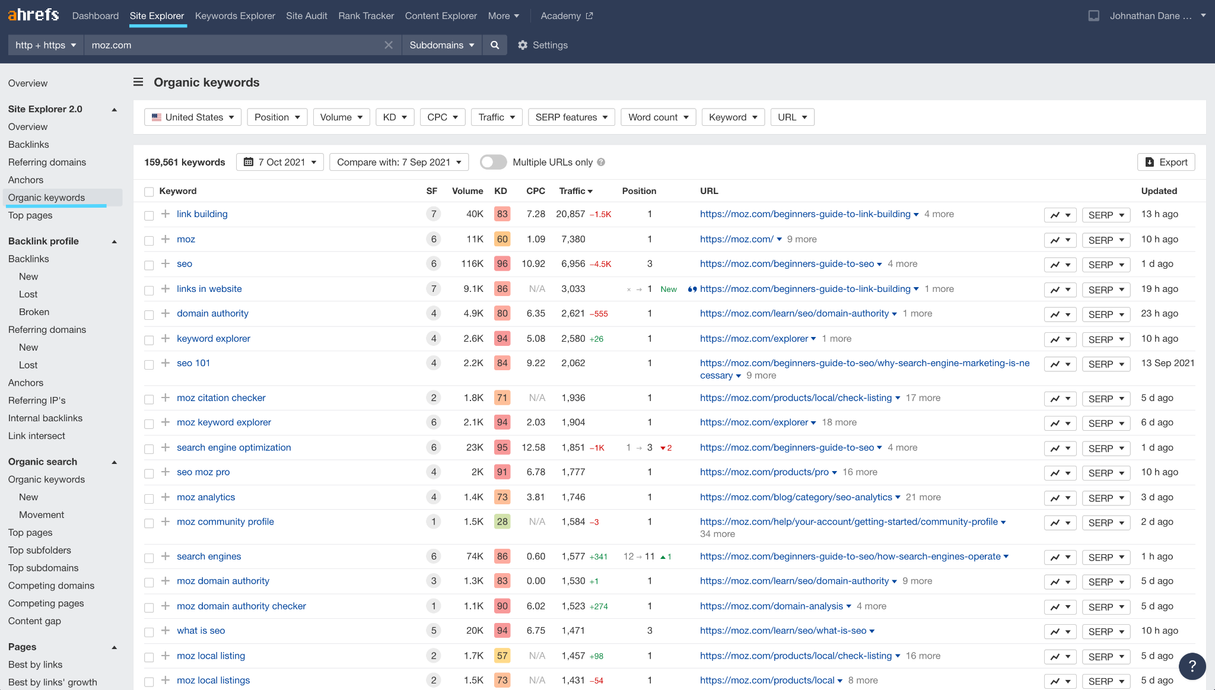Open the calendar date picker 7 Oct 2021
This screenshot has width=1215, height=690.
pos(280,162)
